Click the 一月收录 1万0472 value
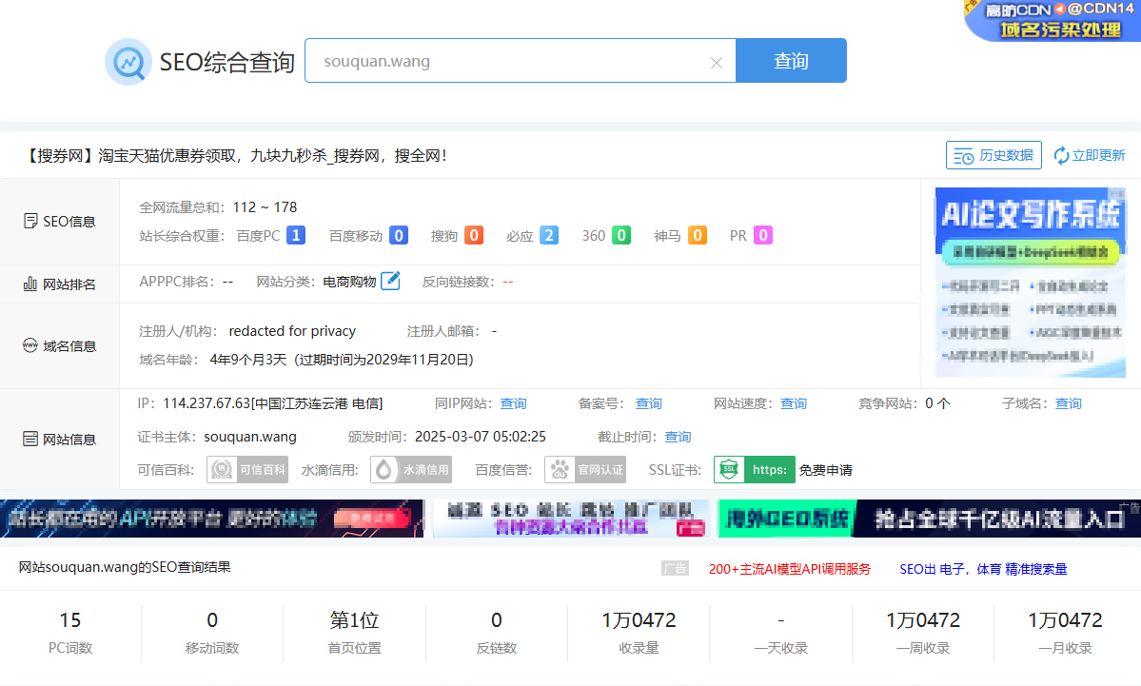Image resolution: width=1141 pixels, height=686 pixels. (x=1065, y=619)
